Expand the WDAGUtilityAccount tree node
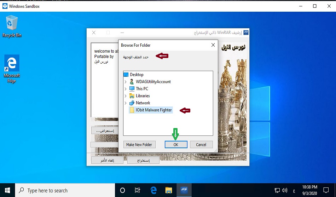 tap(126, 82)
